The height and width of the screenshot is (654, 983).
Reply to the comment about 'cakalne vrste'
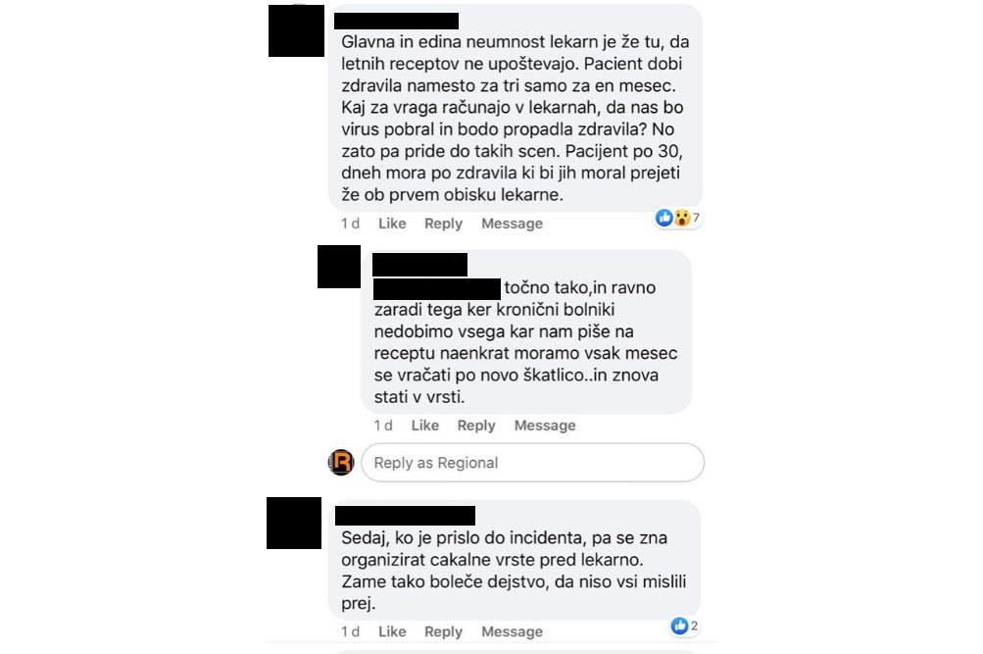[443, 631]
